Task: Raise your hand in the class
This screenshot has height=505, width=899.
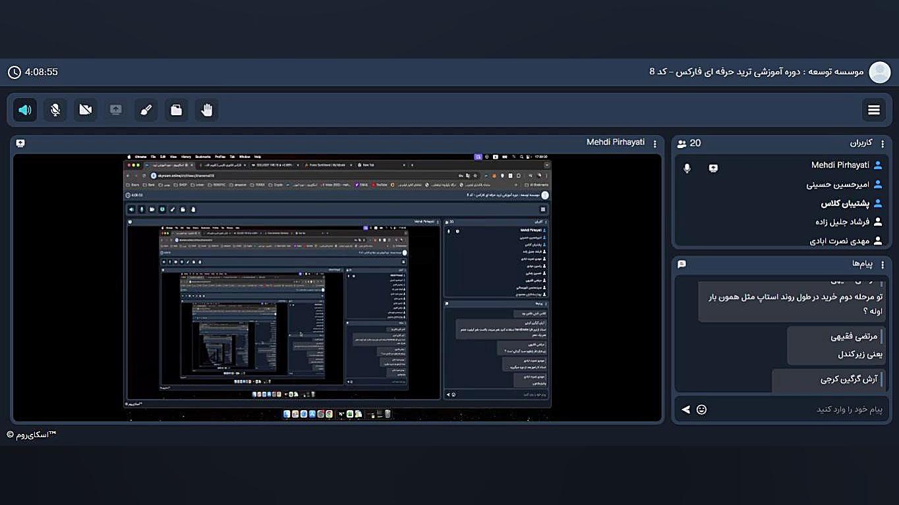Action: [x=207, y=110]
